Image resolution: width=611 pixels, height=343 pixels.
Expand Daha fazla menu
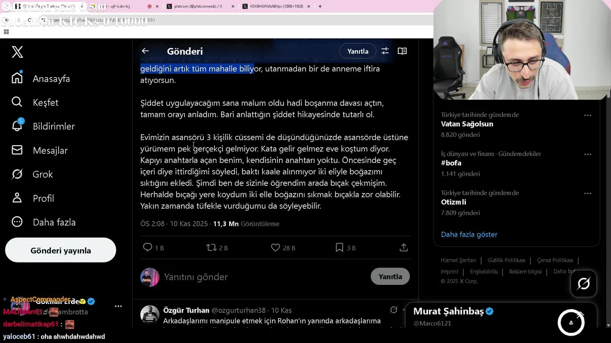(43, 222)
